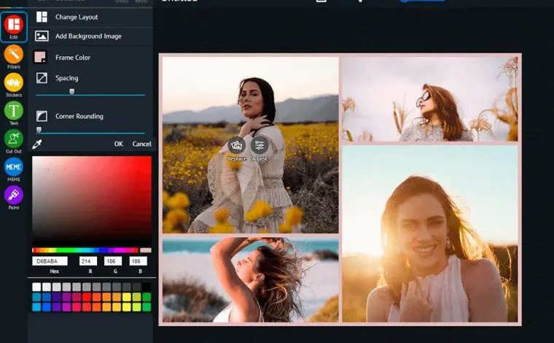Open the Edit tool in the sidebar

coord(13,27)
